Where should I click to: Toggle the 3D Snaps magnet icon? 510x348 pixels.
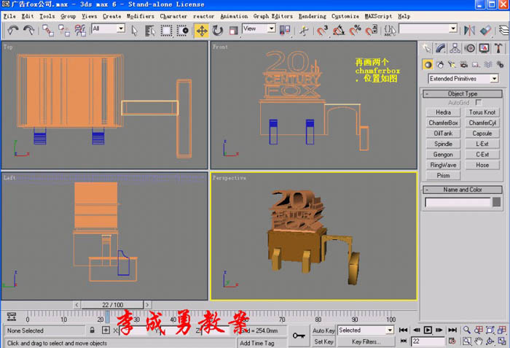coord(322,31)
